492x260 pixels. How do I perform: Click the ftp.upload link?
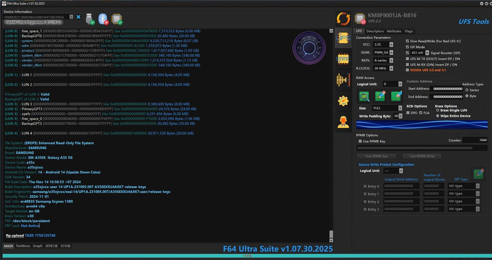15,235
